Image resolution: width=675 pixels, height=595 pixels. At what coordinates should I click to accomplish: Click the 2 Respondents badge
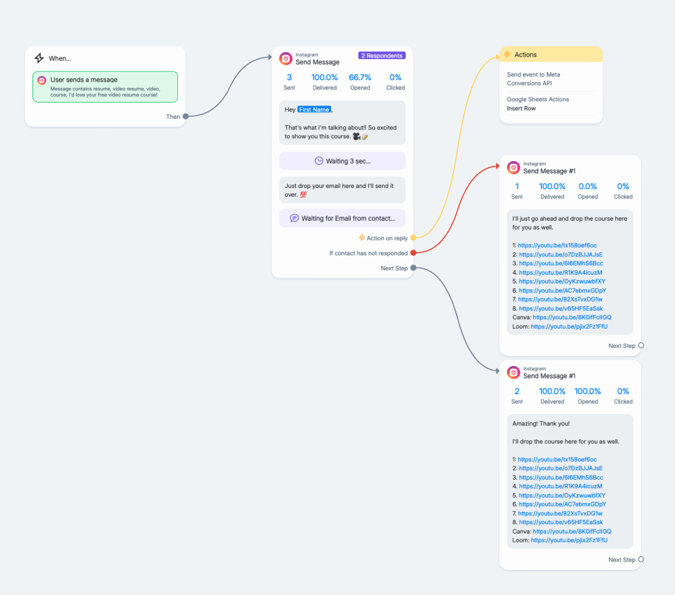(382, 56)
